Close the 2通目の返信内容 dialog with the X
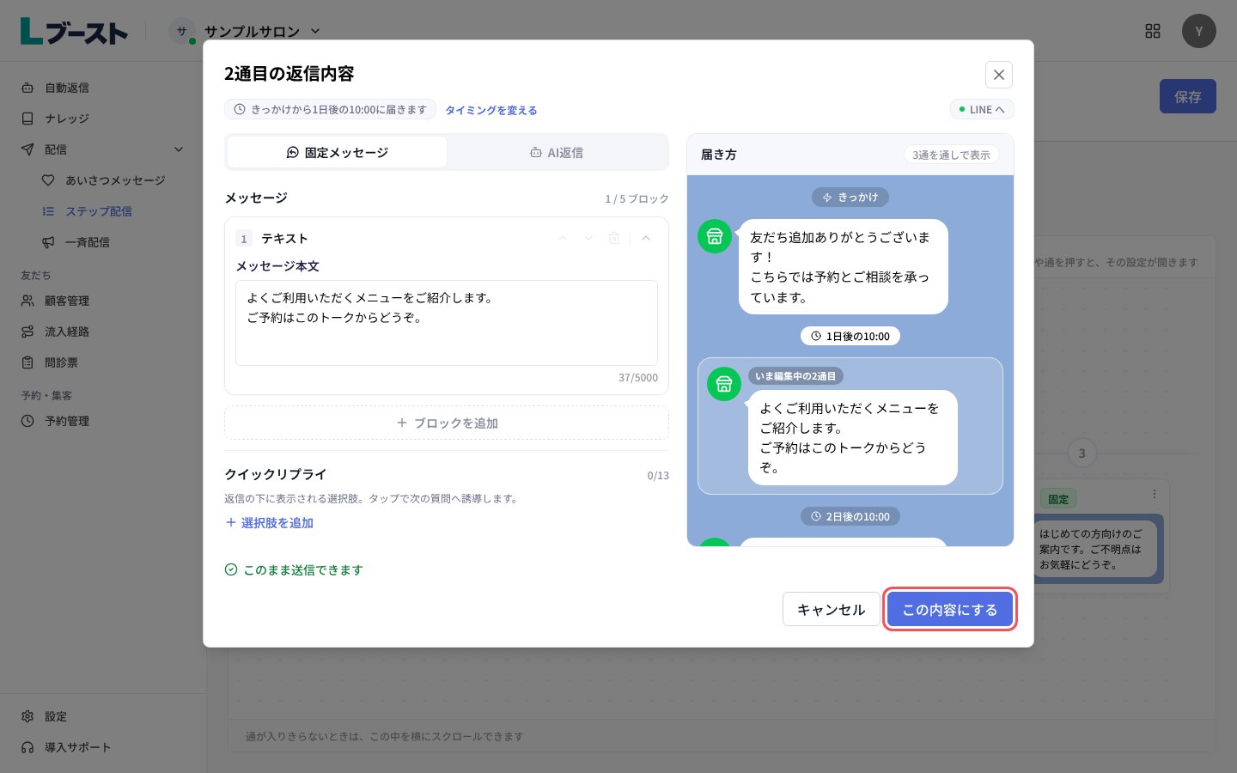This screenshot has height=773, width=1237. point(998,75)
